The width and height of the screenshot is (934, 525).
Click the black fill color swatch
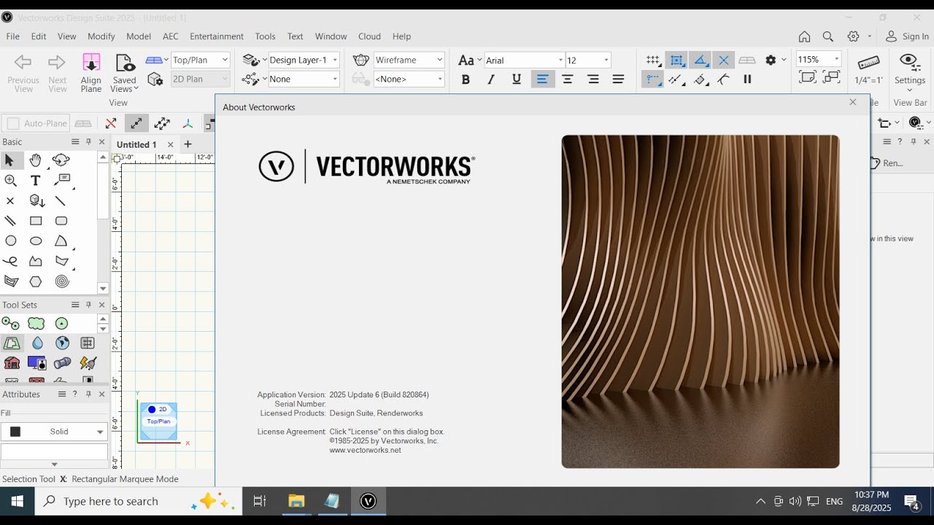click(15, 432)
